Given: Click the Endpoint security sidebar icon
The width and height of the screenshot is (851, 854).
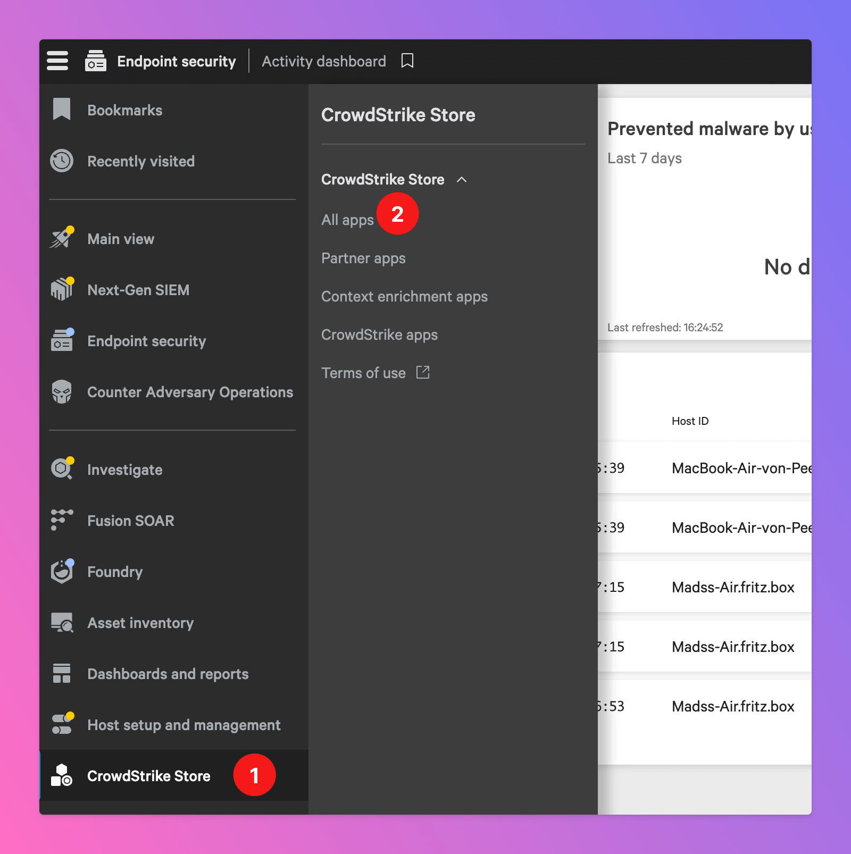Looking at the screenshot, I should [x=62, y=340].
